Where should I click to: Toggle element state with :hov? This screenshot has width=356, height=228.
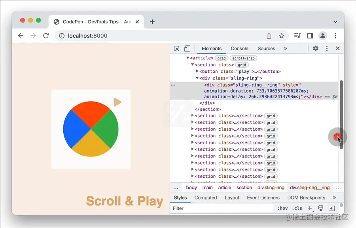(x=282, y=208)
